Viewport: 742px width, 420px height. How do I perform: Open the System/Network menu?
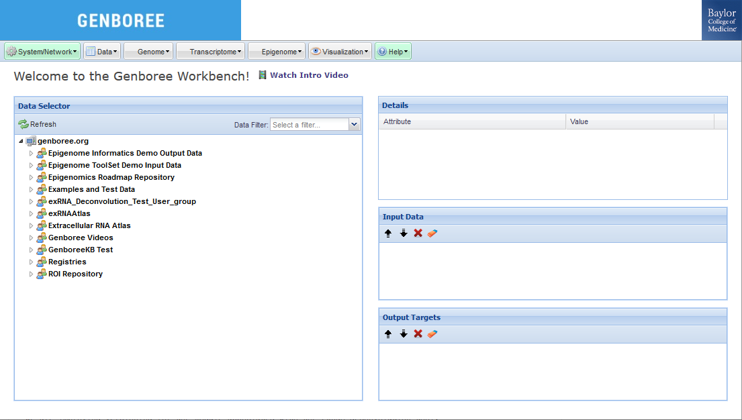tap(42, 52)
